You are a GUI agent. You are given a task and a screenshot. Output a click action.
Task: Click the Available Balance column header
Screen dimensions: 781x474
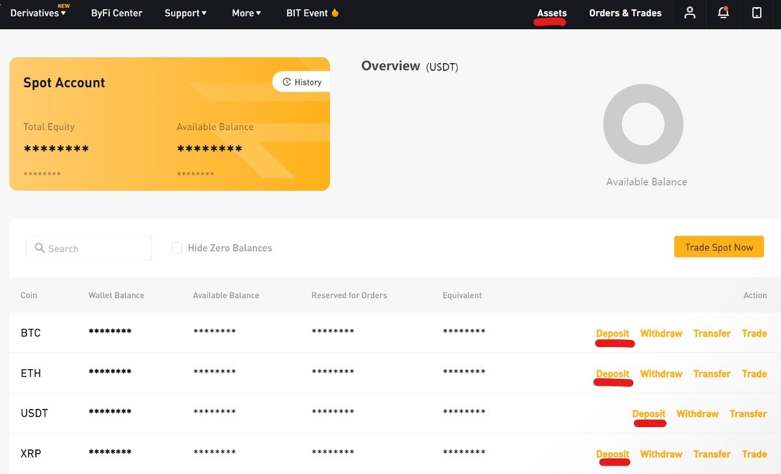(226, 295)
